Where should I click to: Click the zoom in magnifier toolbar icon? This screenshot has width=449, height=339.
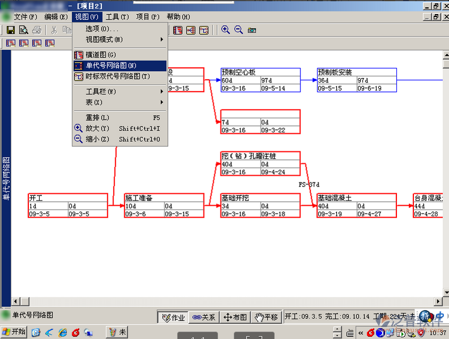(x=226, y=30)
